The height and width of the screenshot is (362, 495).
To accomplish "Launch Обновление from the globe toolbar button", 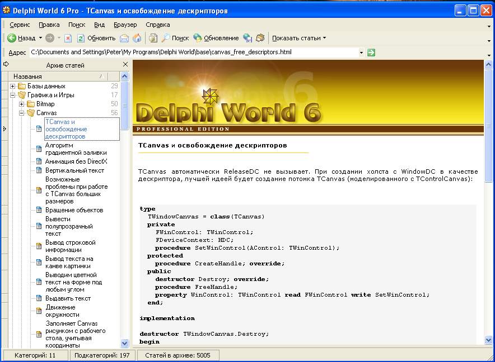I will click(x=216, y=38).
